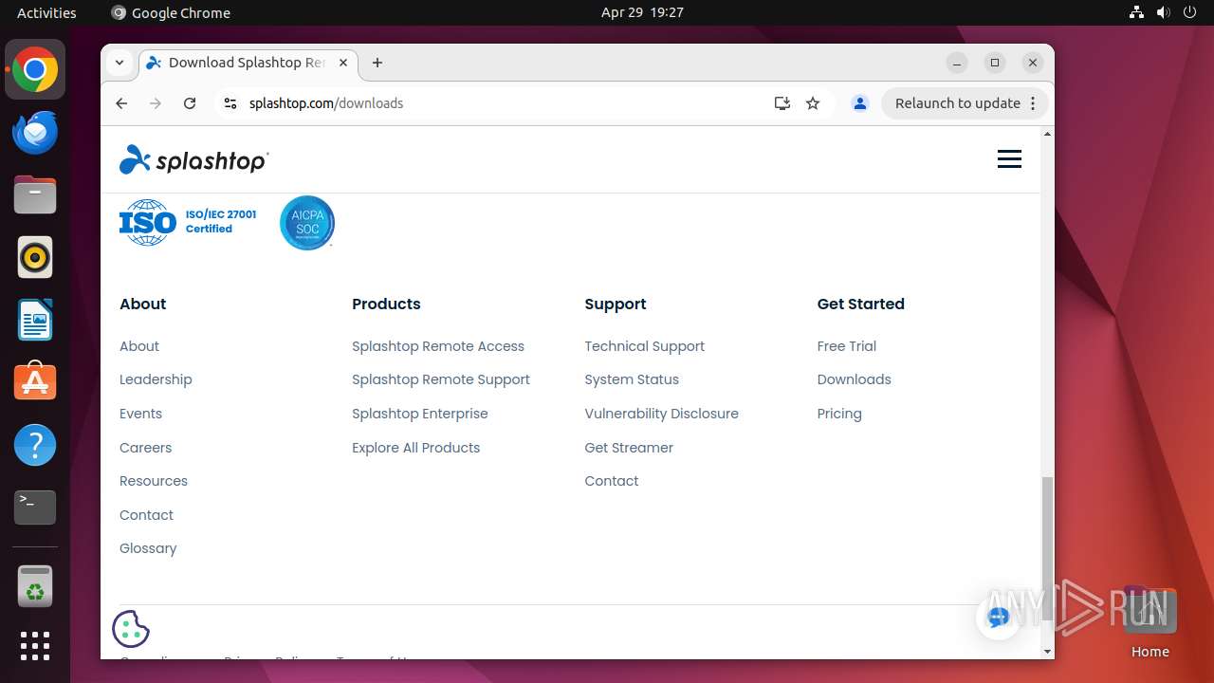The width and height of the screenshot is (1214, 683).
Task: Go back to the previous page
Action: (121, 103)
